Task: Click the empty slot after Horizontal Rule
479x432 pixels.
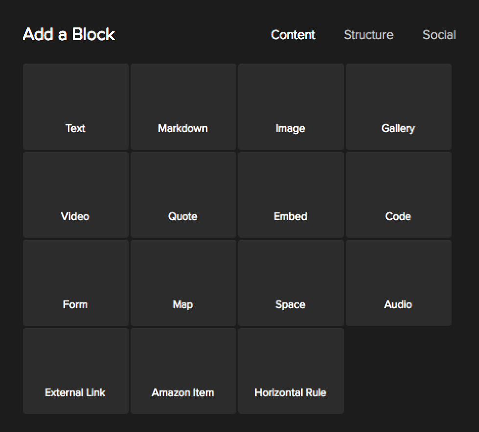Action: point(398,371)
